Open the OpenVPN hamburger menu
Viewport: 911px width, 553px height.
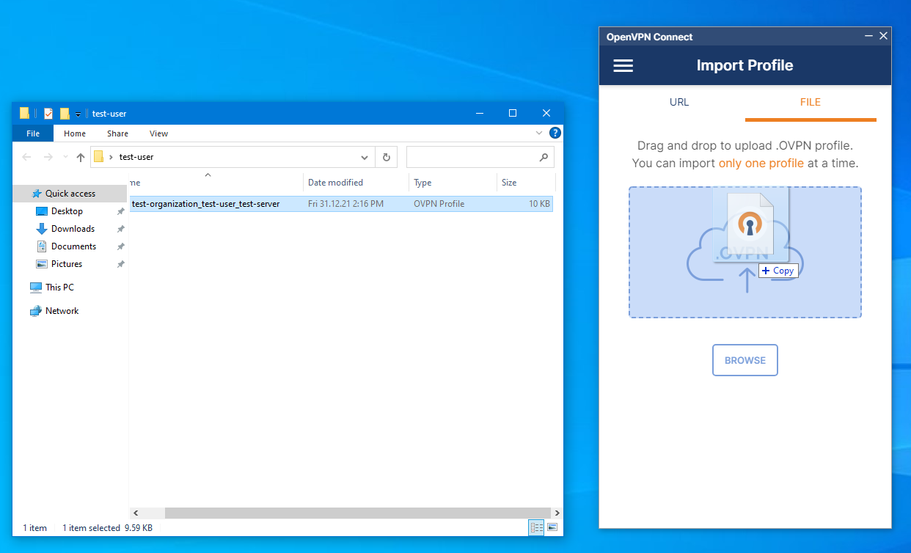(x=623, y=66)
